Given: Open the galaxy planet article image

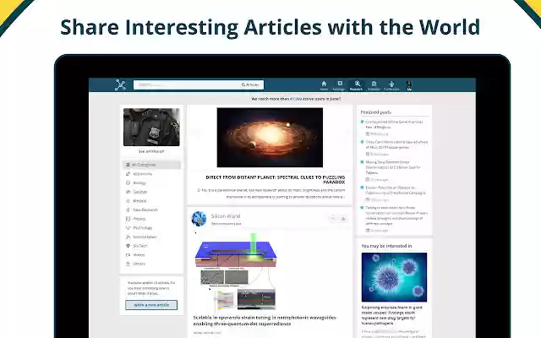Looking at the screenshot, I should tap(270, 137).
